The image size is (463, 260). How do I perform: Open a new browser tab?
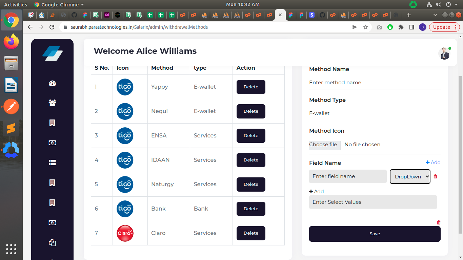coord(409,15)
